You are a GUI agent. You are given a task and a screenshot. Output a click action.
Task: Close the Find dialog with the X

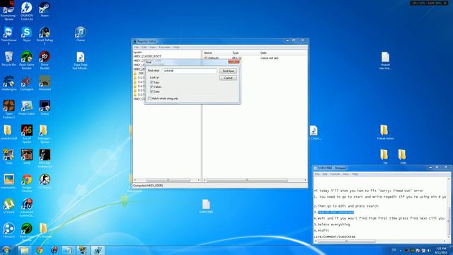(234, 62)
